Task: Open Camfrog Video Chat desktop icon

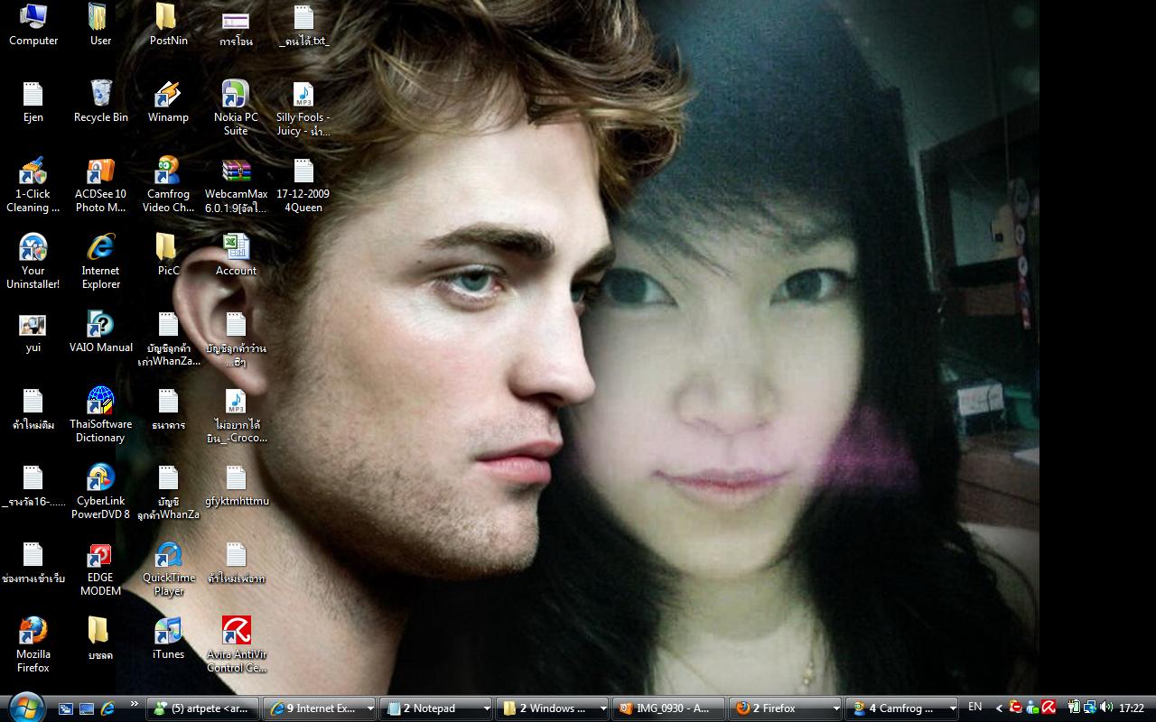Action: [x=168, y=171]
